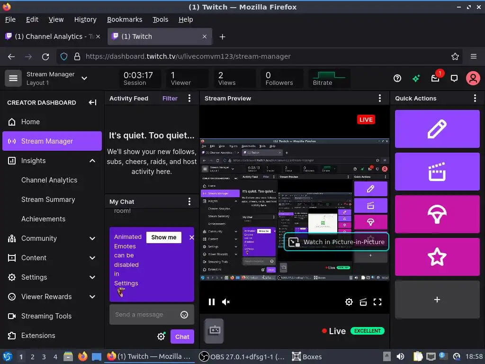Open the dashboard hamburger menu
Image resolution: width=485 pixels, height=364 pixels.
13,78
